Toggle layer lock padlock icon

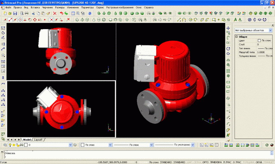pos(18,145)
